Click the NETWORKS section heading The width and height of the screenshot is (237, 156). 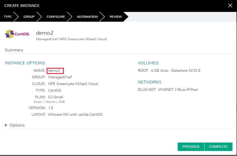point(150,82)
